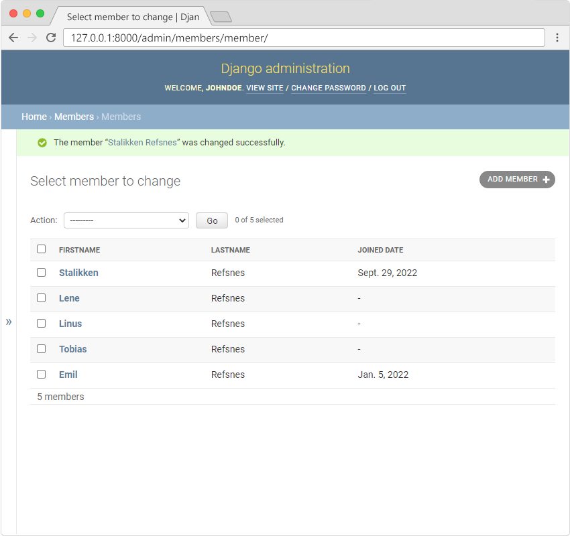Check the box for Stalikken row

pos(42,273)
